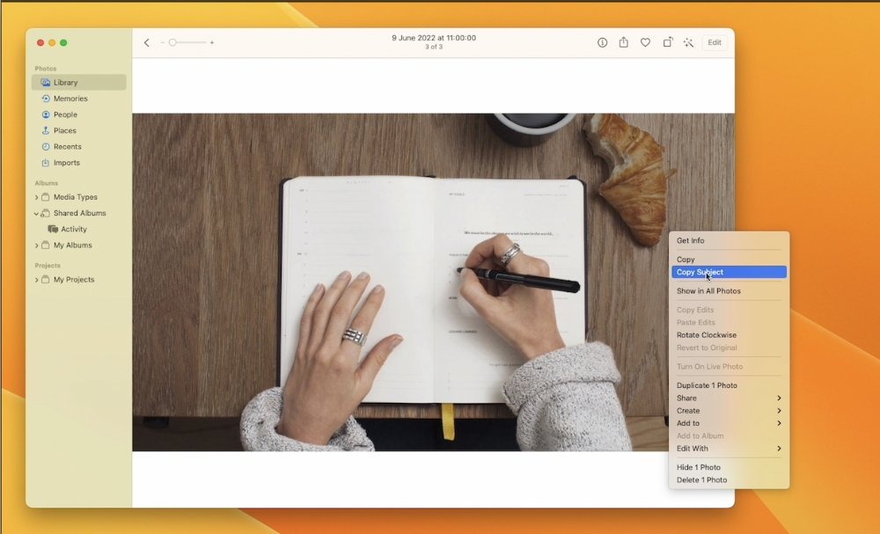Screen dimensions: 880x534
Task: Increase zoom using the thumbnail size slider
Action: 211,41
